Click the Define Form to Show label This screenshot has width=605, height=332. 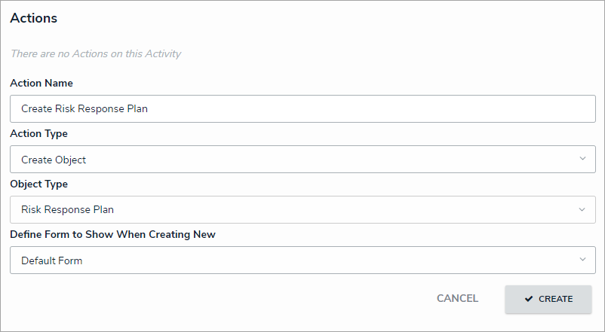[x=112, y=234]
